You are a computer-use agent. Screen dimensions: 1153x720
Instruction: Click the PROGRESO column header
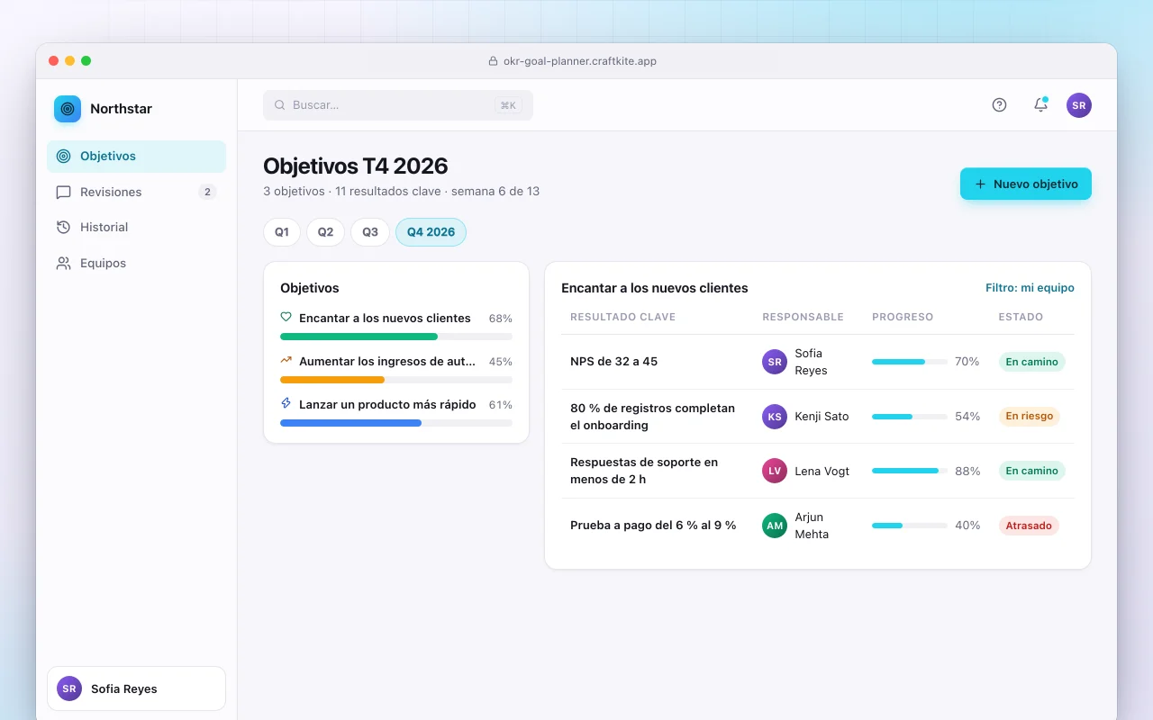[903, 317]
